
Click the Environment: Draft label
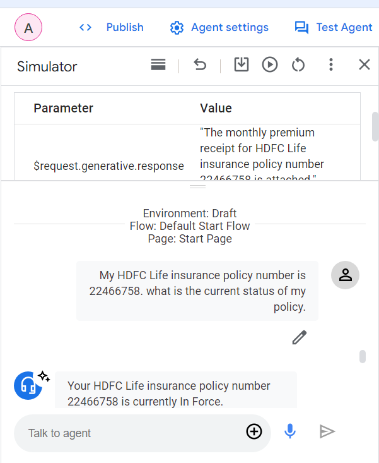click(190, 213)
